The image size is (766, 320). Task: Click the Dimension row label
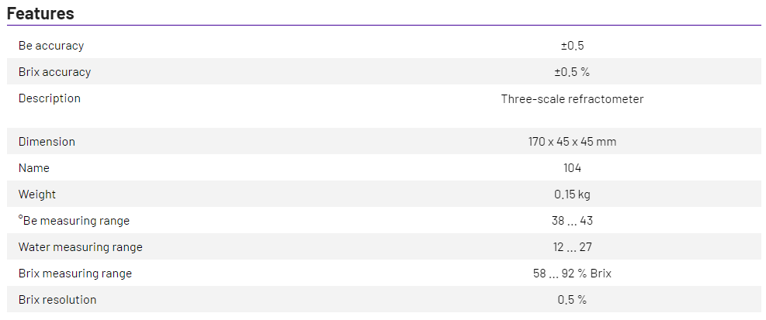[x=47, y=142]
